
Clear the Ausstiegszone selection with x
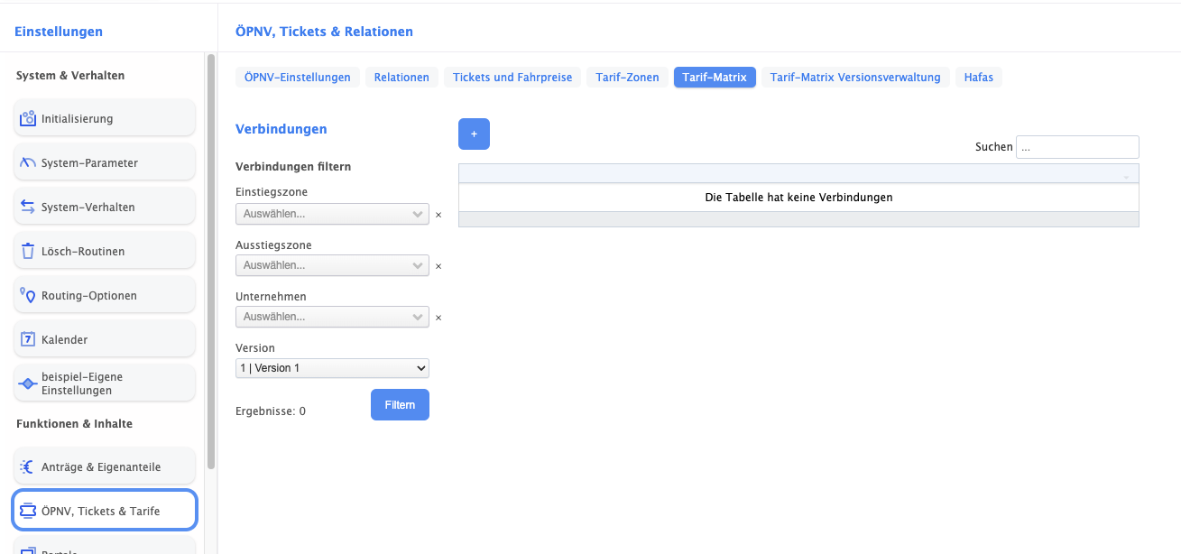point(438,266)
